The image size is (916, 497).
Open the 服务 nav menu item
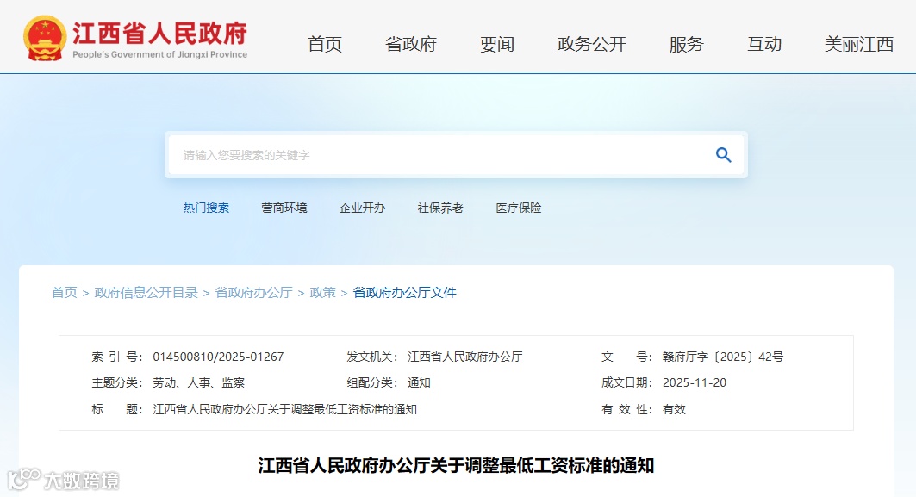click(x=687, y=44)
